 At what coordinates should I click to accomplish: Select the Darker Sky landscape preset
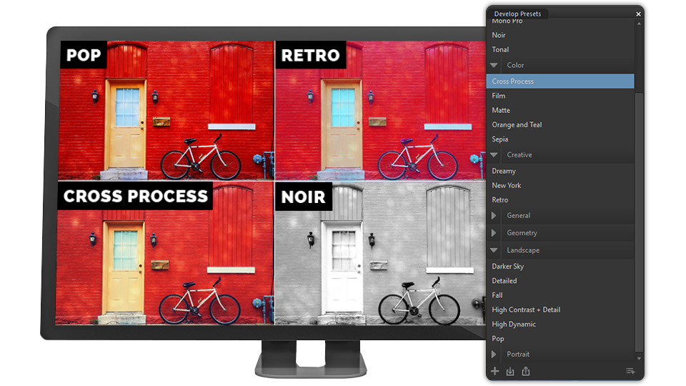click(508, 267)
